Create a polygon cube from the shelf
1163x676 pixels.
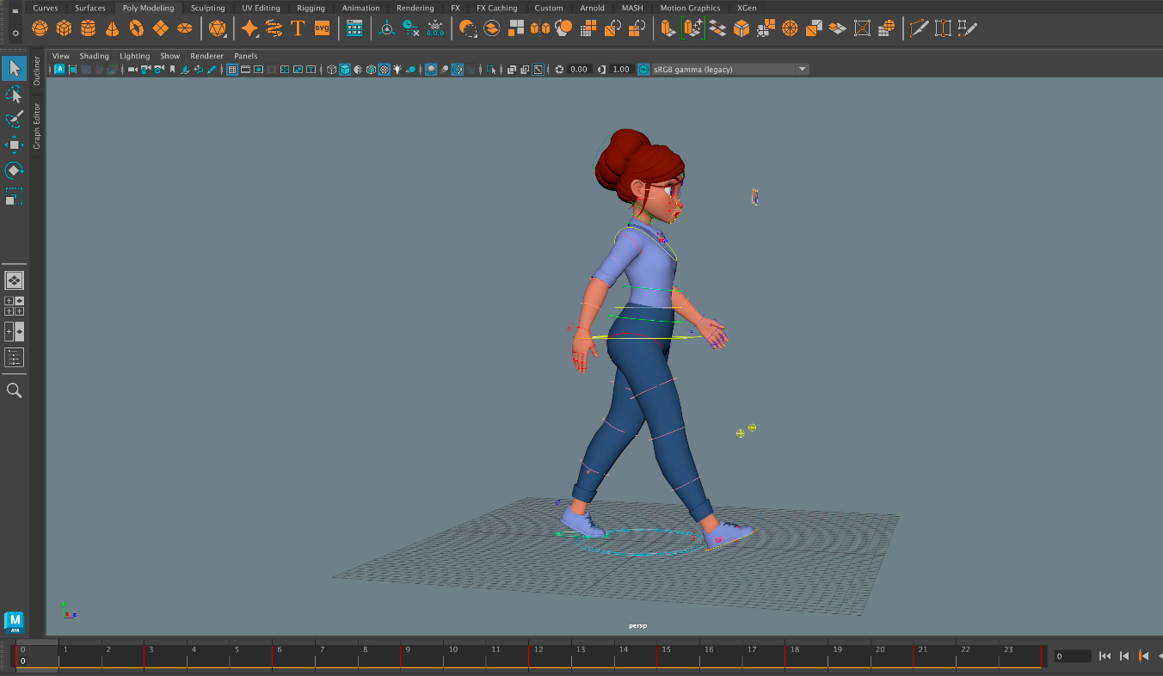[65, 28]
